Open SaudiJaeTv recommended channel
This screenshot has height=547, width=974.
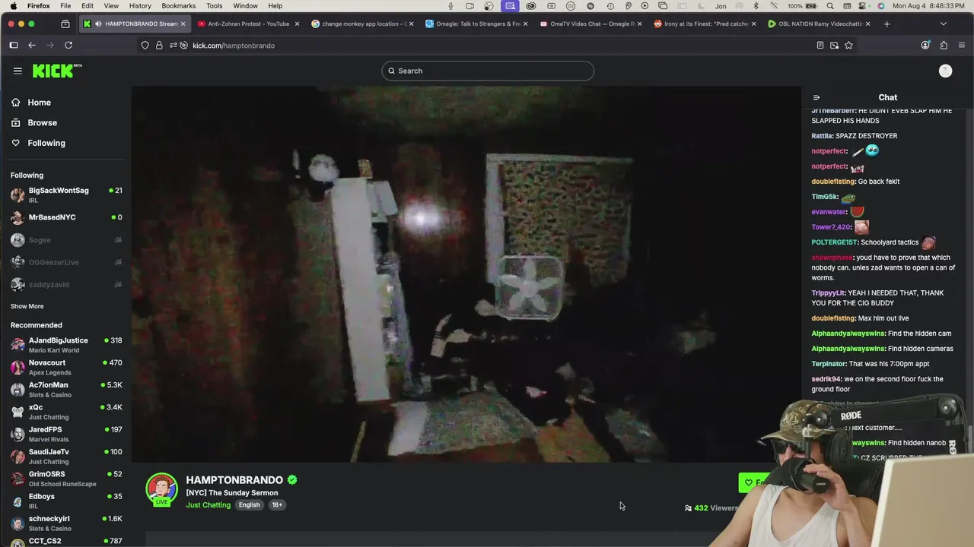(66, 456)
